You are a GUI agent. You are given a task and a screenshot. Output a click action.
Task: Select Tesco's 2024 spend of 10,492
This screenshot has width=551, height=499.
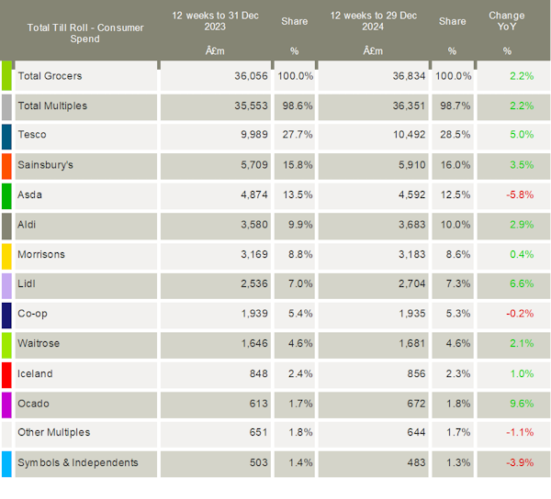[409, 135]
